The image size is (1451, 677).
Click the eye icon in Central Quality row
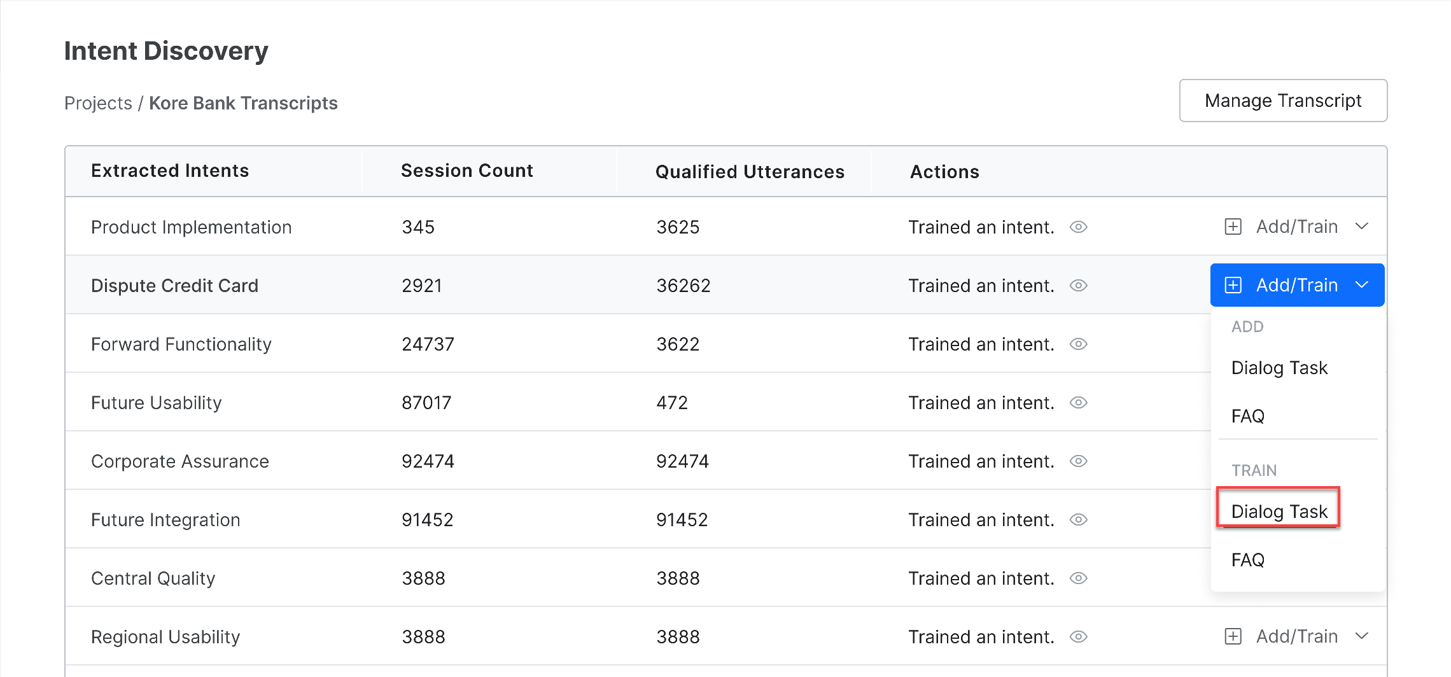[1078, 578]
